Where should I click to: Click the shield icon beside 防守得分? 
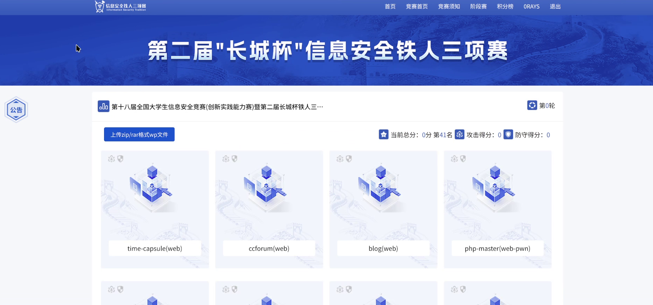508,135
